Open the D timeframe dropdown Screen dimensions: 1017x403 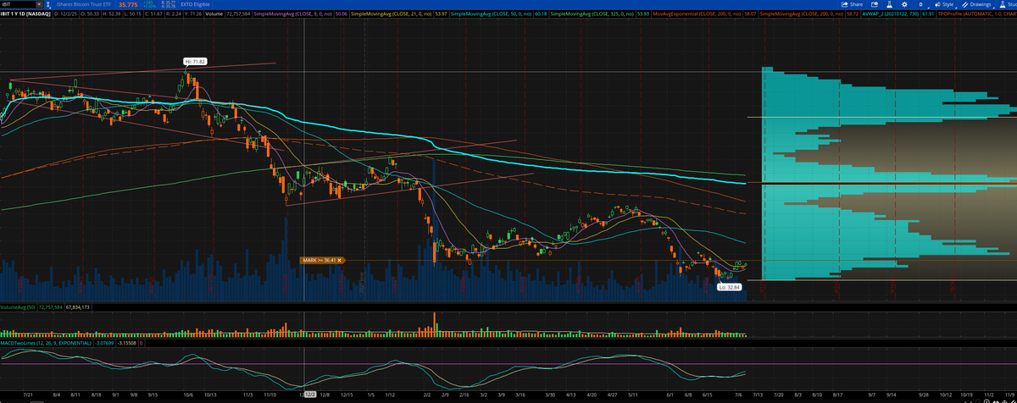(x=921, y=4)
